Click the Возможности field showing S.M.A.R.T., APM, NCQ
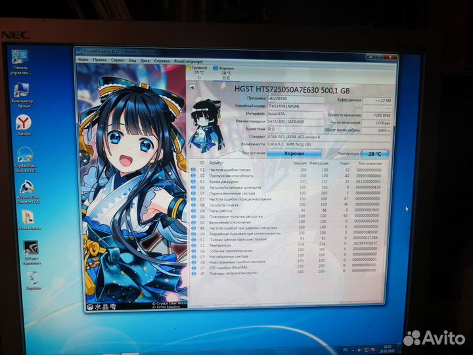The image size is (473, 355). (329, 144)
